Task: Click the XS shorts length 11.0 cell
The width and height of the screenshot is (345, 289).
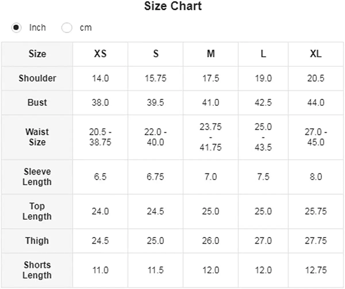Action: 100,270
